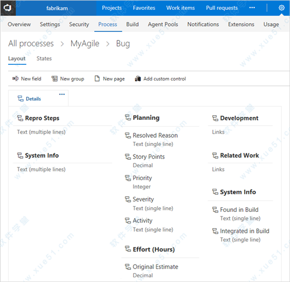The width and height of the screenshot is (290, 282).
Task: Open the header ellipsis more menu
Action: pos(252,8)
